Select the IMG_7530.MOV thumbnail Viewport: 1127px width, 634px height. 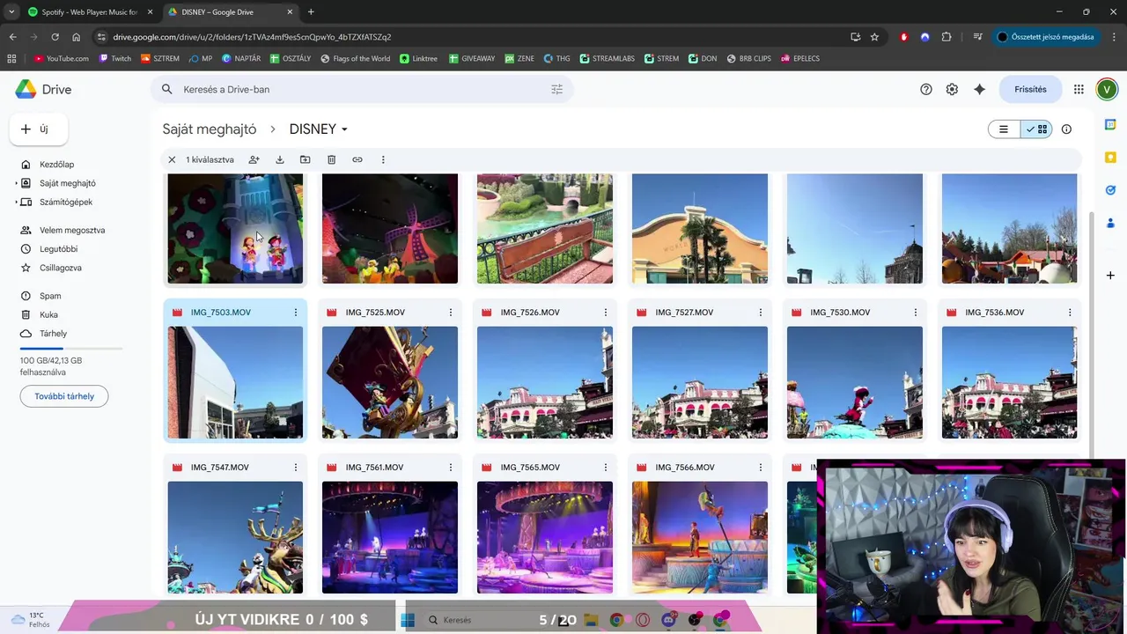click(855, 382)
